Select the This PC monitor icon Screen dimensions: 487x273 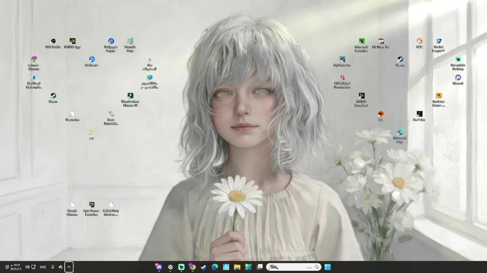pos(150,82)
